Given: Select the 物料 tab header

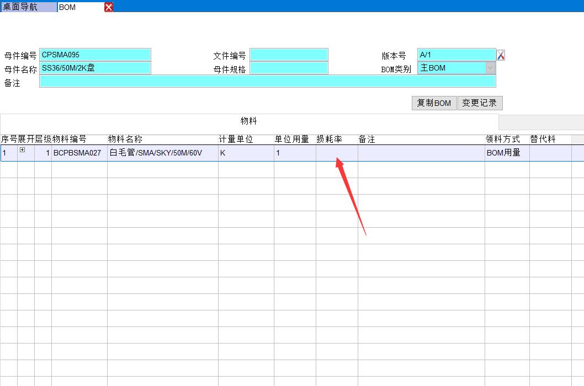Looking at the screenshot, I should (248, 121).
